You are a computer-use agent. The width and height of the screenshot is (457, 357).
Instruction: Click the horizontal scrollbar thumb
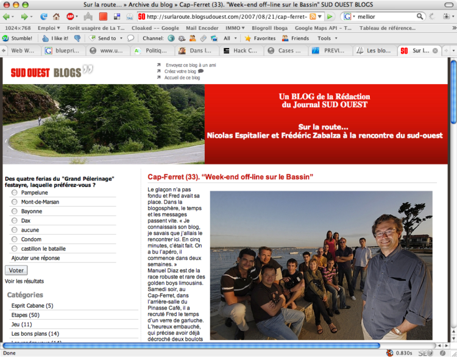pyautogui.click(x=191, y=345)
